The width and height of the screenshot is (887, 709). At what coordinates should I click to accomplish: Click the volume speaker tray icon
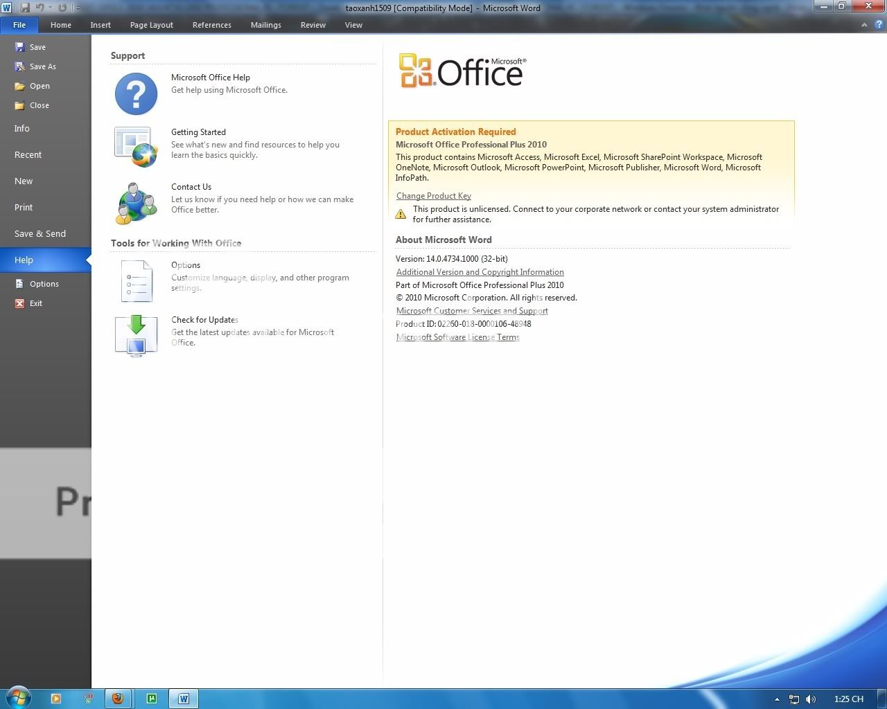(810, 699)
